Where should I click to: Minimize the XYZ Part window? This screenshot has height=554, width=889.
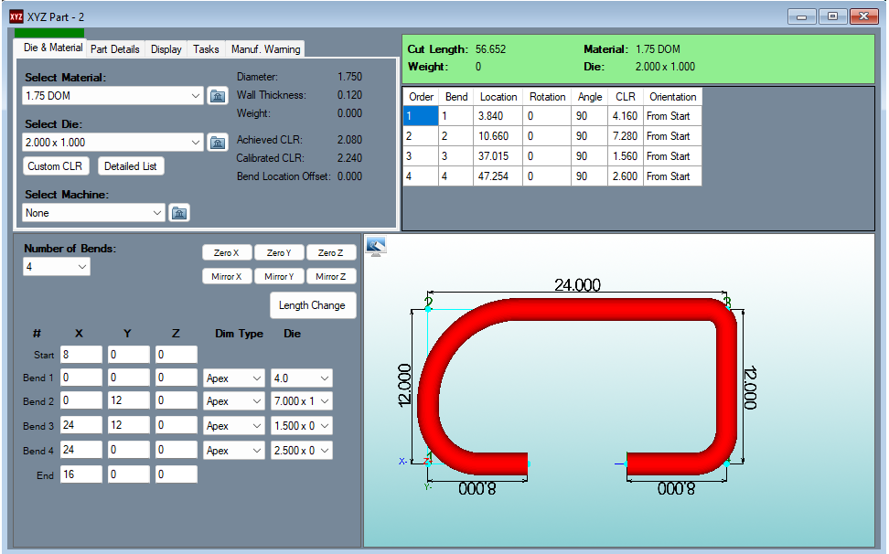(x=802, y=16)
